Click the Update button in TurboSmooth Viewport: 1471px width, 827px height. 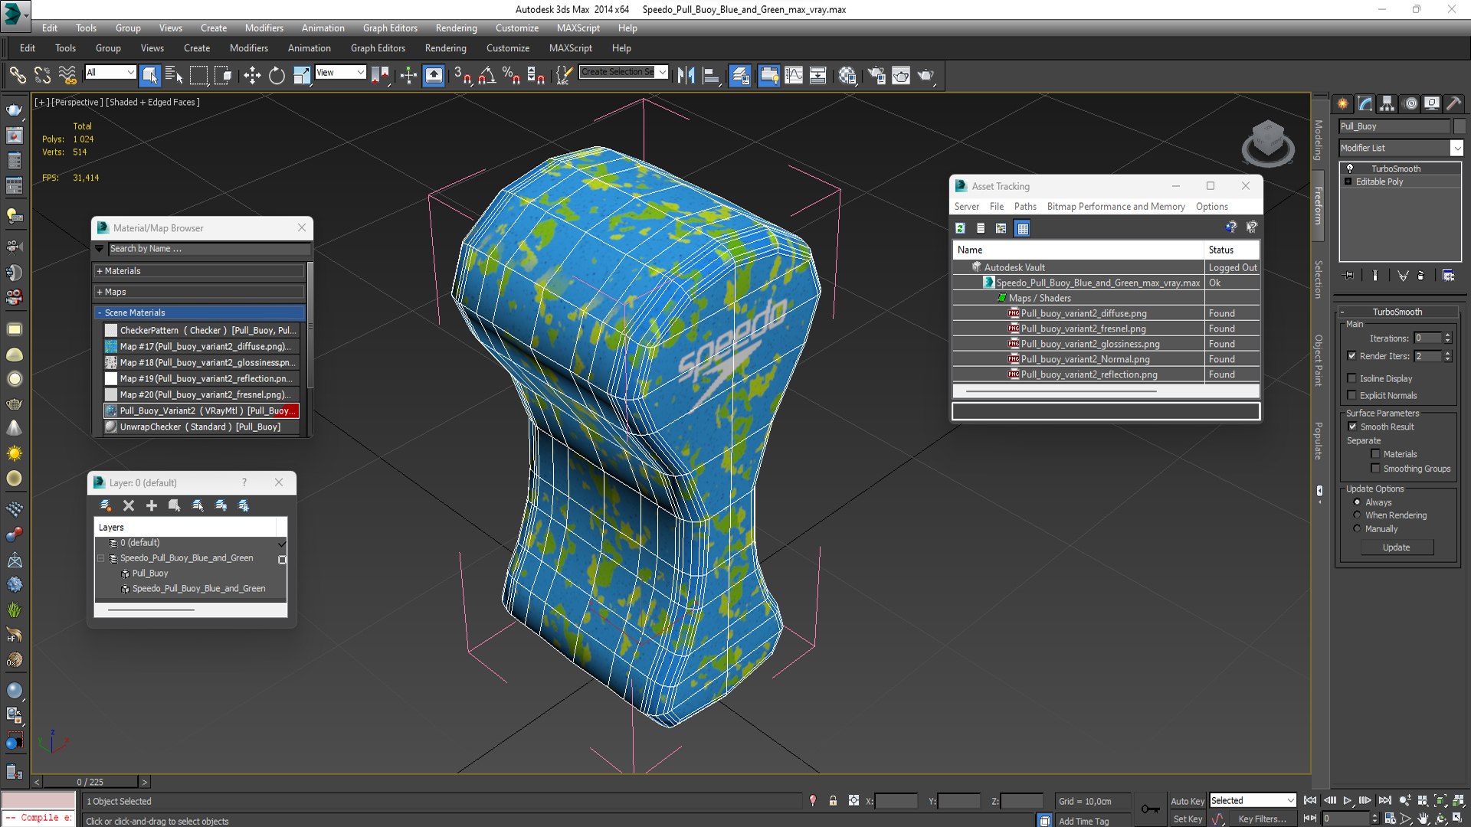pyautogui.click(x=1396, y=548)
